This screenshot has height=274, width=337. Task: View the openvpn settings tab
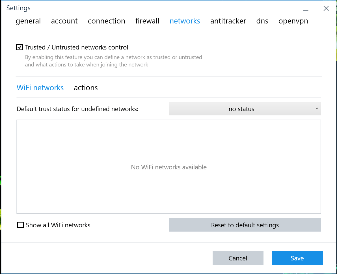[x=293, y=21]
